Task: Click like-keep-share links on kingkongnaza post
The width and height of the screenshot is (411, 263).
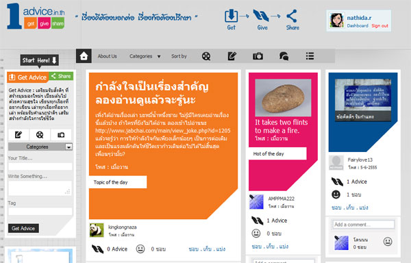Action: [x=207, y=249]
